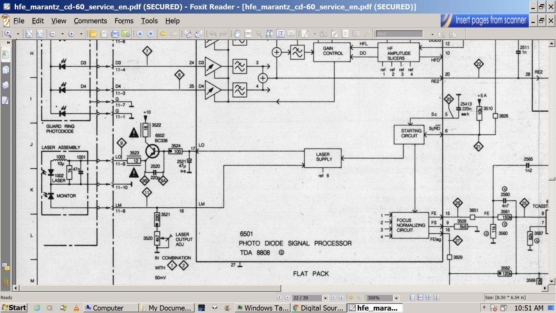Open the File menu
The image size is (556, 313).
[19, 21]
